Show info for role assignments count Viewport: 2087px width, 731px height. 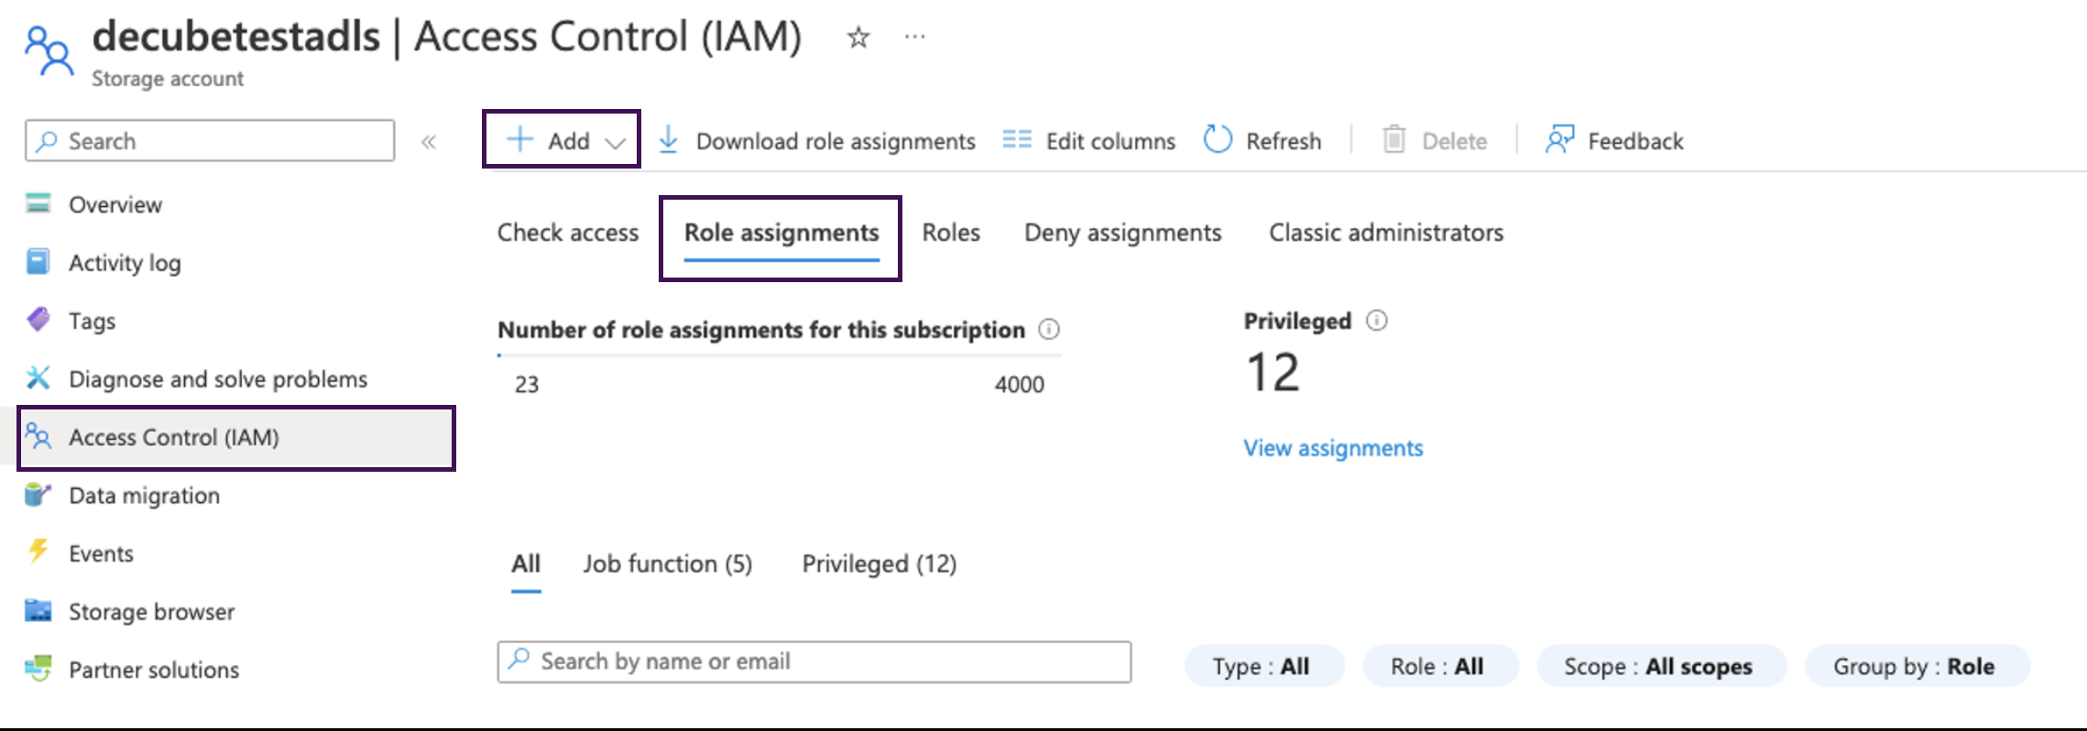click(1049, 330)
